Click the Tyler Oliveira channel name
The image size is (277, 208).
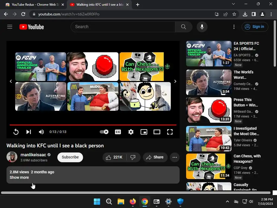pos(243,140)
